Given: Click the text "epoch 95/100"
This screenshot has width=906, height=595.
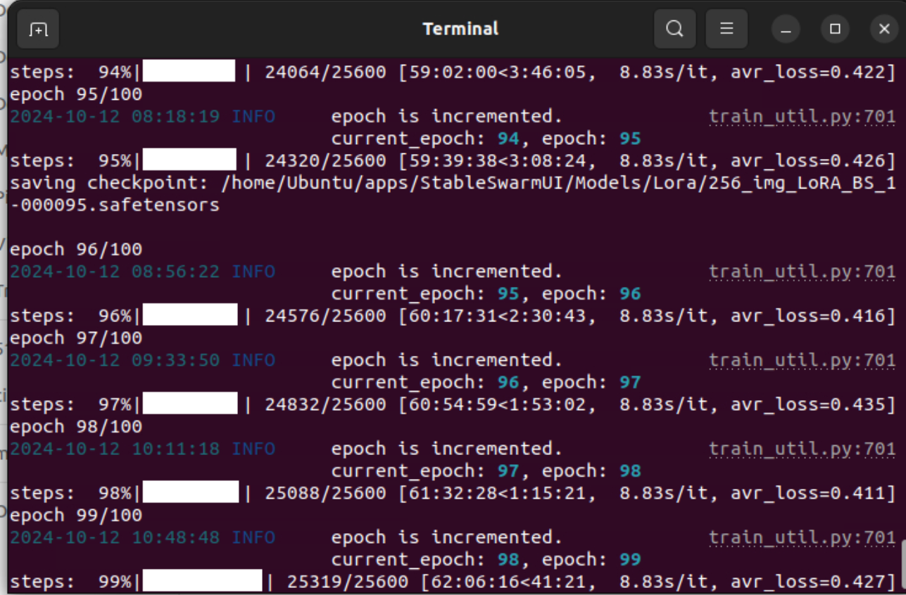Looking at the screenshot, I should [76, 94].
